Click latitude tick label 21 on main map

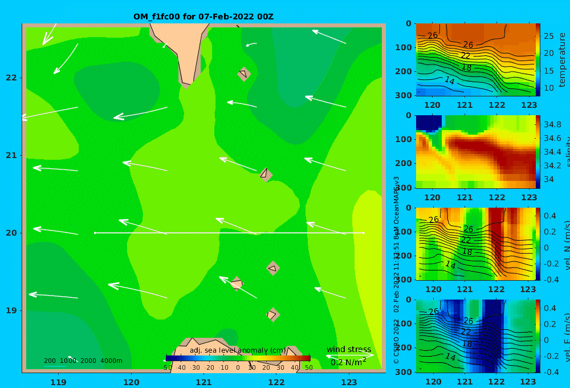pos(11,155)
